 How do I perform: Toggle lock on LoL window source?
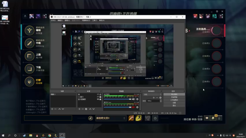click(x=100, y=97)
